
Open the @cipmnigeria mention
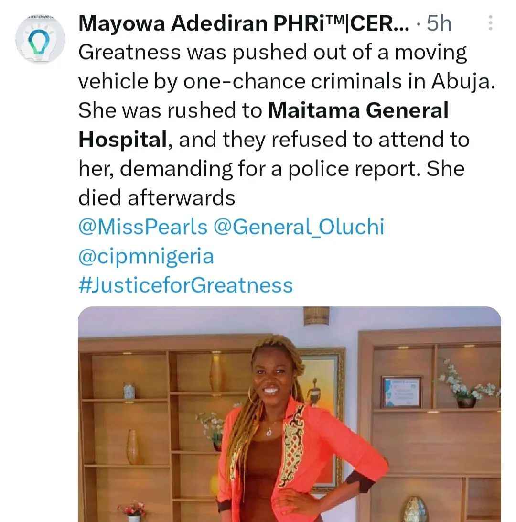click(x=146, y=256)
